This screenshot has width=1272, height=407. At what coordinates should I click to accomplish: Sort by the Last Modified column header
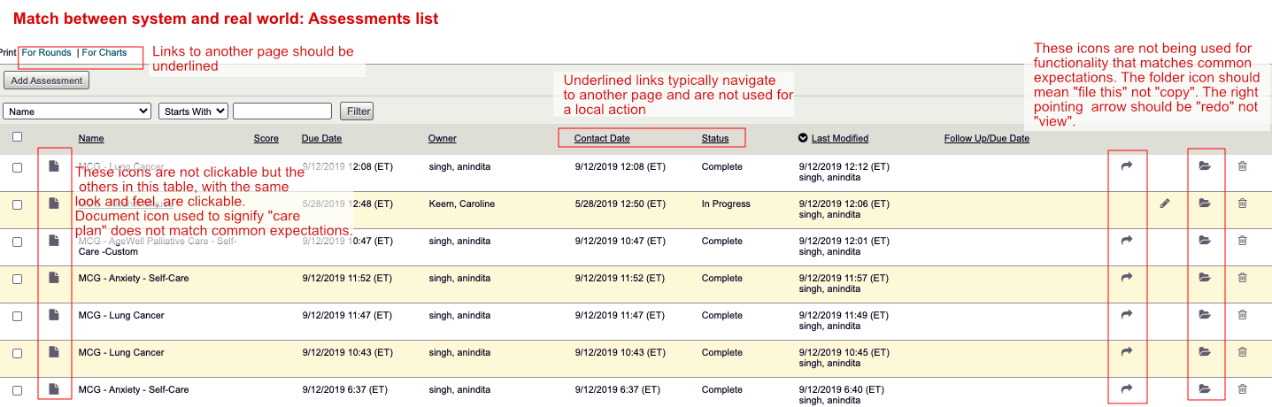click(839, 138)
